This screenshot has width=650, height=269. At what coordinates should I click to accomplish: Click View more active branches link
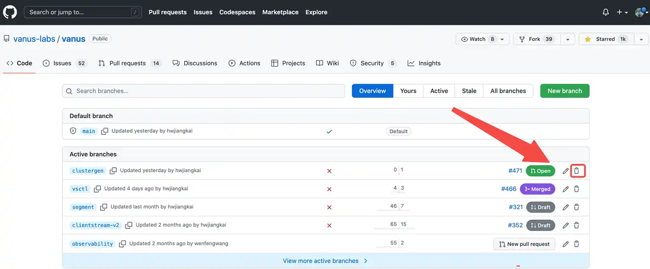point(326,261)
